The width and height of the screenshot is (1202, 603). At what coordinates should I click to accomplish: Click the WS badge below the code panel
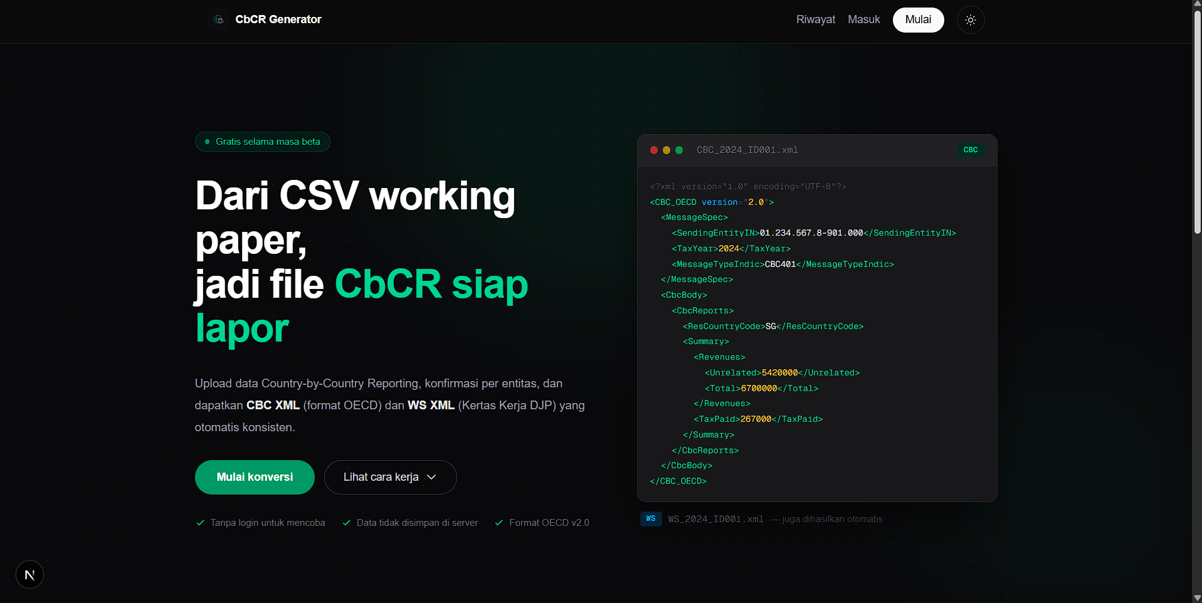coord(651,519)
